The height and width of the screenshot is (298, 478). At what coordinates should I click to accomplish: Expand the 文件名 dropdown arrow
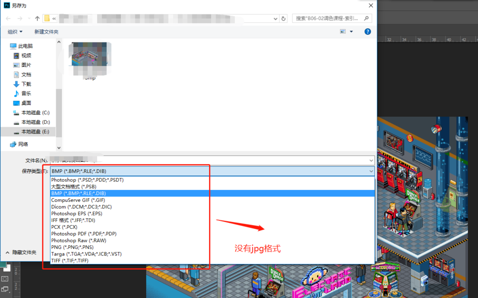click(x=371, y=160)
